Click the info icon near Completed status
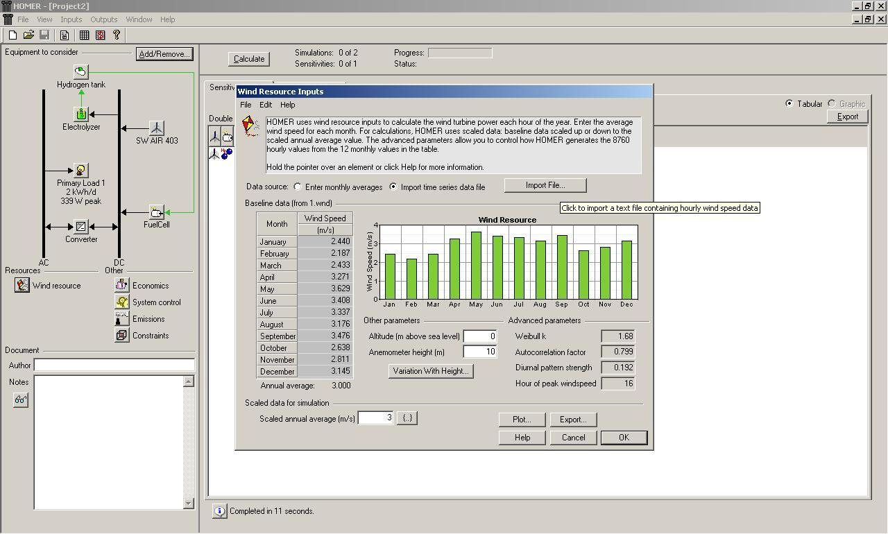The width and height of the screenshot is (888, 534). coord(219,511)
